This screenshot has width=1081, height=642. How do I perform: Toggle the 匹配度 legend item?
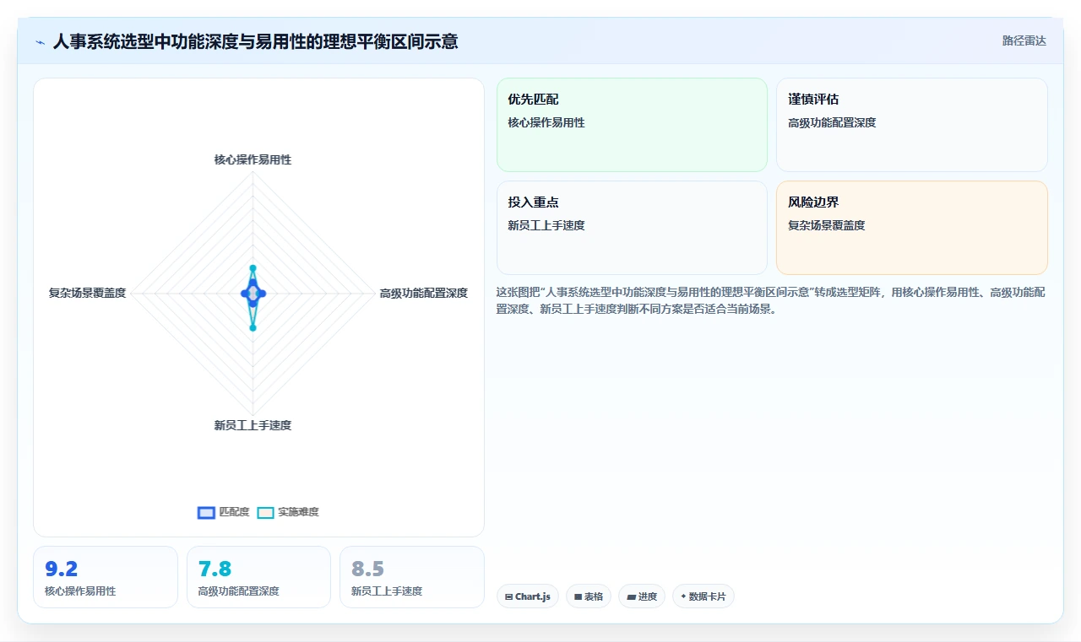click(223, 512)
